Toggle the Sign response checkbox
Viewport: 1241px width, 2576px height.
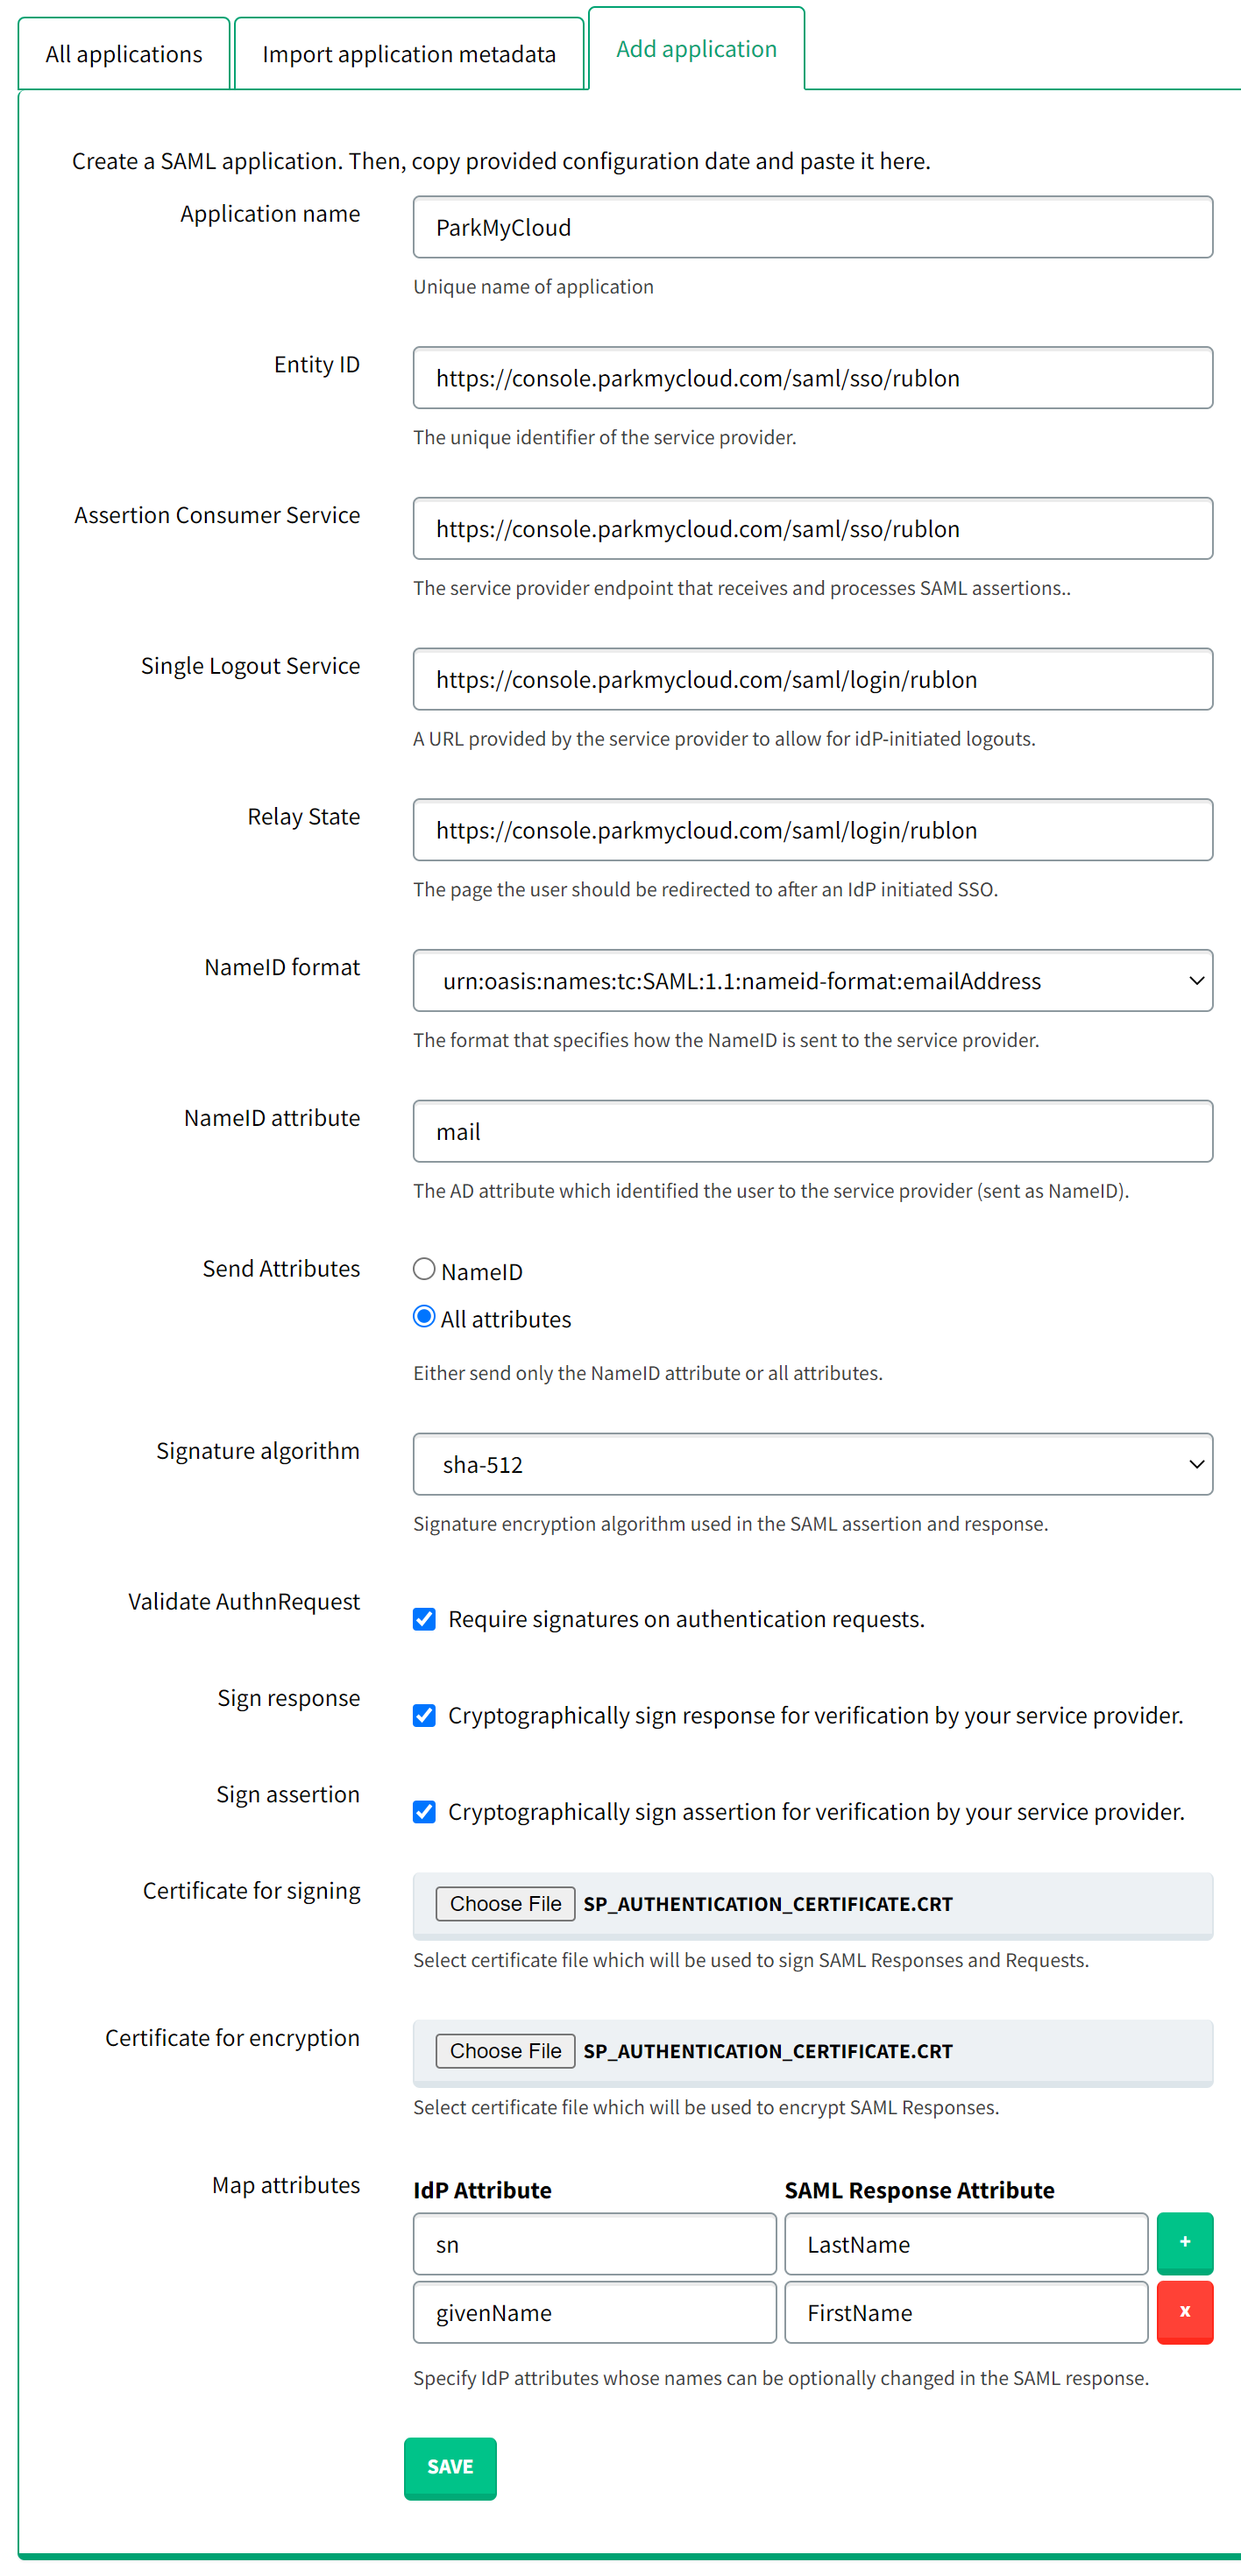(424, 1716)
